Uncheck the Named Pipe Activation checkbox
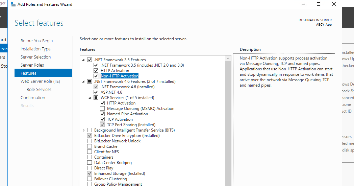 (102, 114)
